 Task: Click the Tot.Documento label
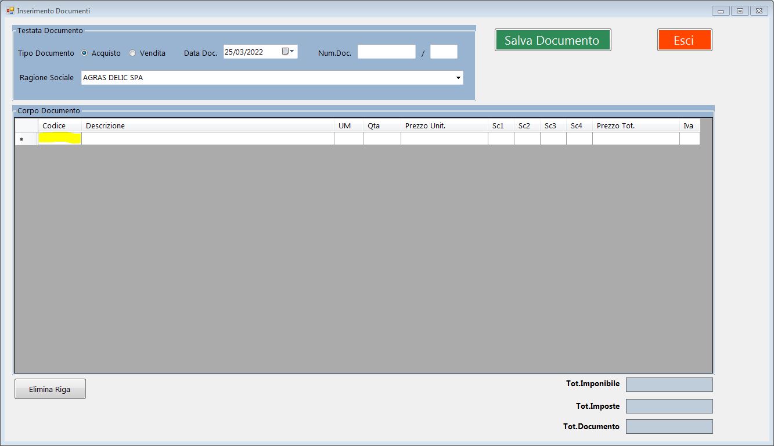point(591,426)
